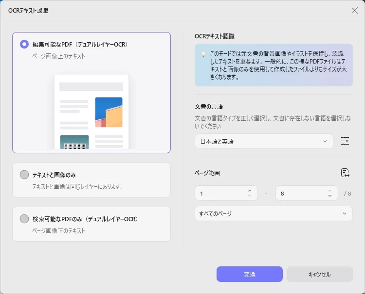Click the lightbulb tip icon
The height and width of the screenshot is (294, 365).
coord(203,54)
